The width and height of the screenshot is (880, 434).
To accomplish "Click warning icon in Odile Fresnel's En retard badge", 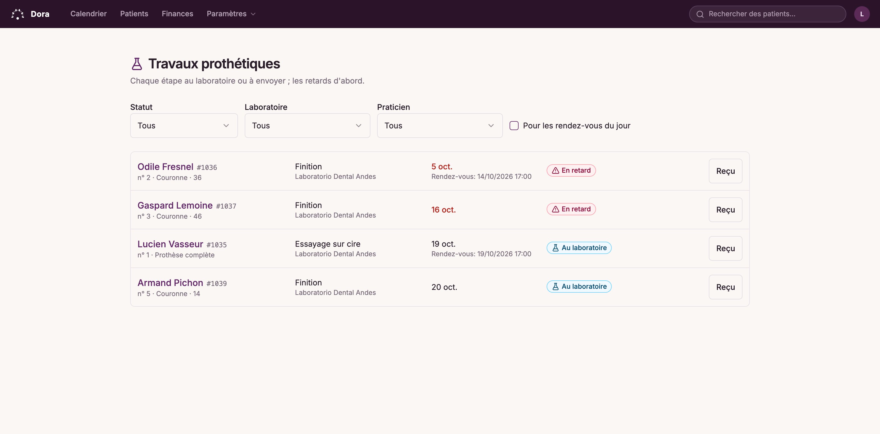I will 555,170.
